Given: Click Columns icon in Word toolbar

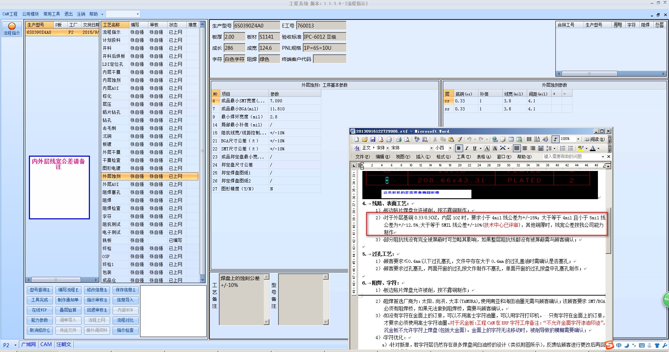Looking at the screenshot, I should tap(529, 139).
